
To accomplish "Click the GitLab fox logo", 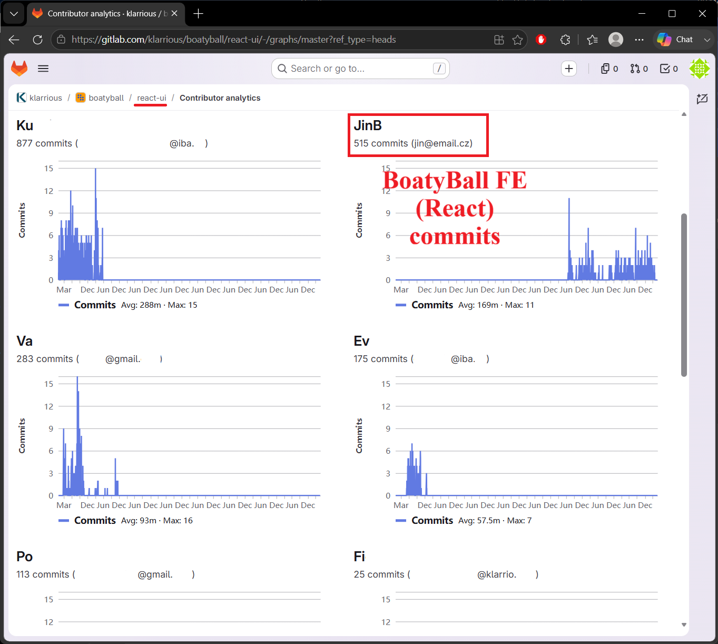I will pyautogui.click(x=19, y=69).
